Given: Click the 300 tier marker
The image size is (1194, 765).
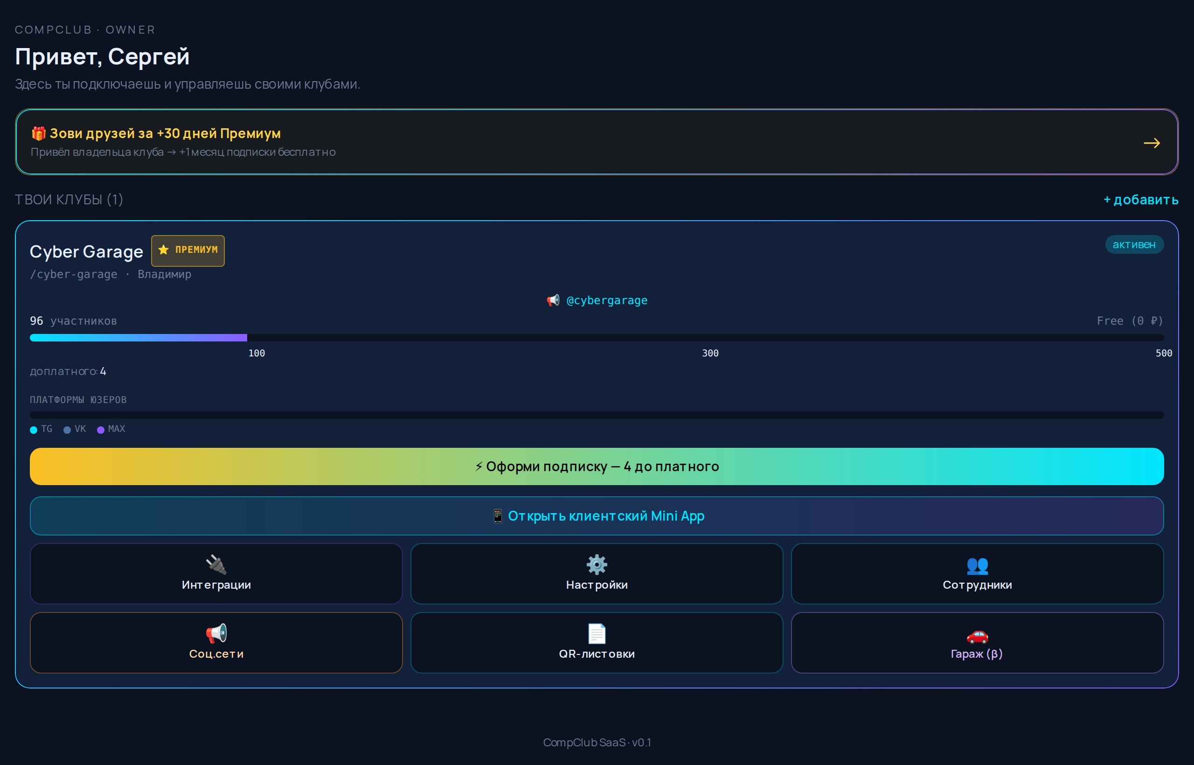Looking at the screenshot, I should pyautogui.click(x=710, y=353).
